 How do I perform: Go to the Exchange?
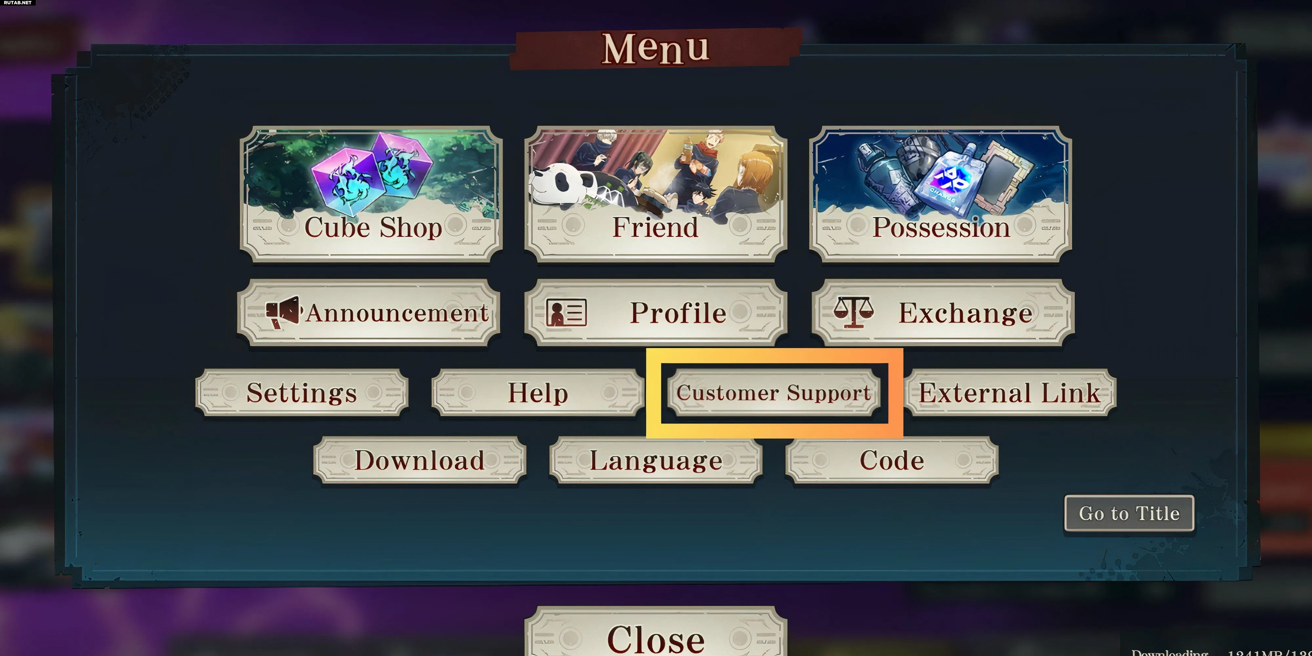943,313
